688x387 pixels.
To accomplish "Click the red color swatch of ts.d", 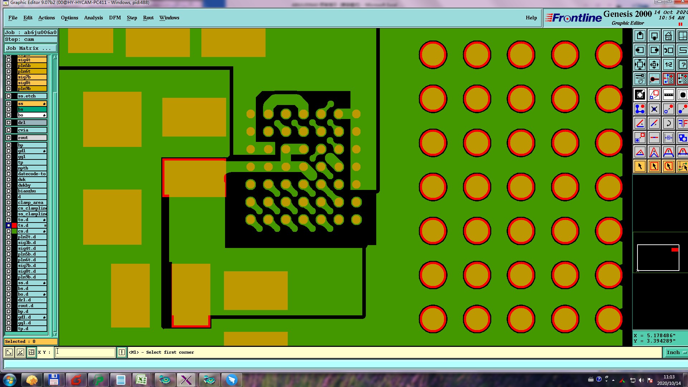I will coord(14,225).
